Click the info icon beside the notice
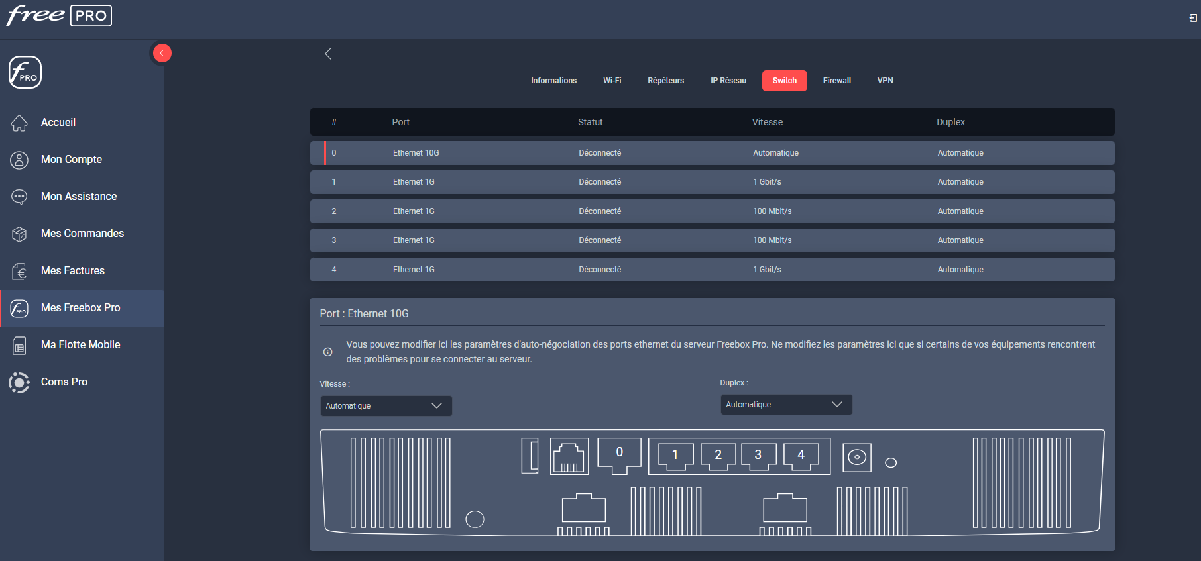Screen dimensions: 1201x561 click(327, 352)
